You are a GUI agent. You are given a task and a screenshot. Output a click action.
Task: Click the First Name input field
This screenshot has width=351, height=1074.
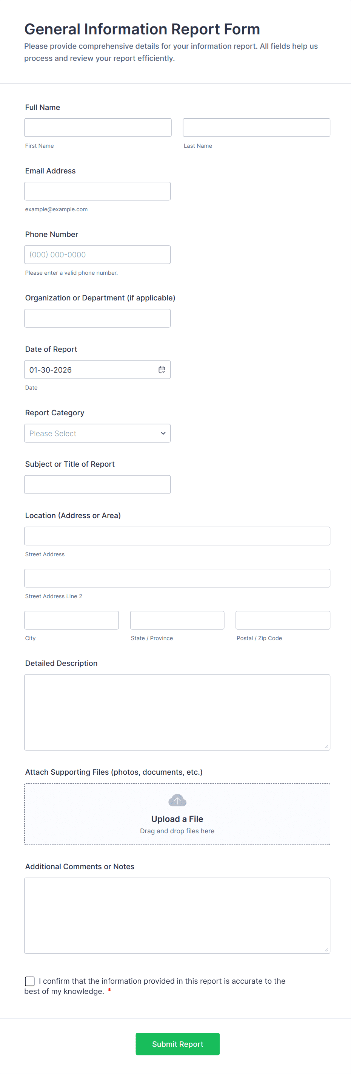pyautogui.click(x=97, y=128)
